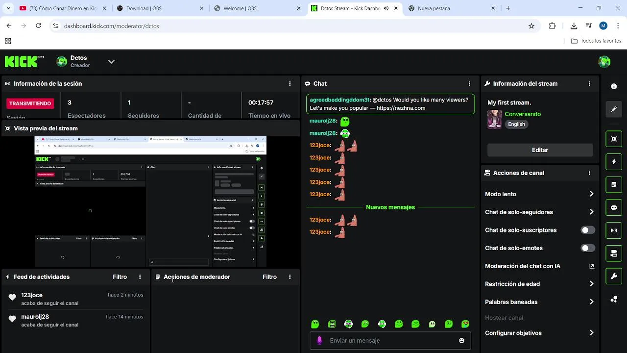This screenshot has width=627, height=353.
Task: Open the profile avatar in the top right
Action: pyautogui.click(x=604, y=62)
